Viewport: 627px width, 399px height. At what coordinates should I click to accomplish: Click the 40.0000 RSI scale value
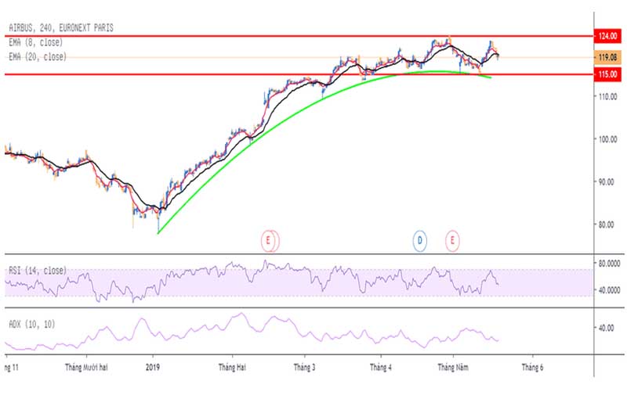tap(609, 290)
